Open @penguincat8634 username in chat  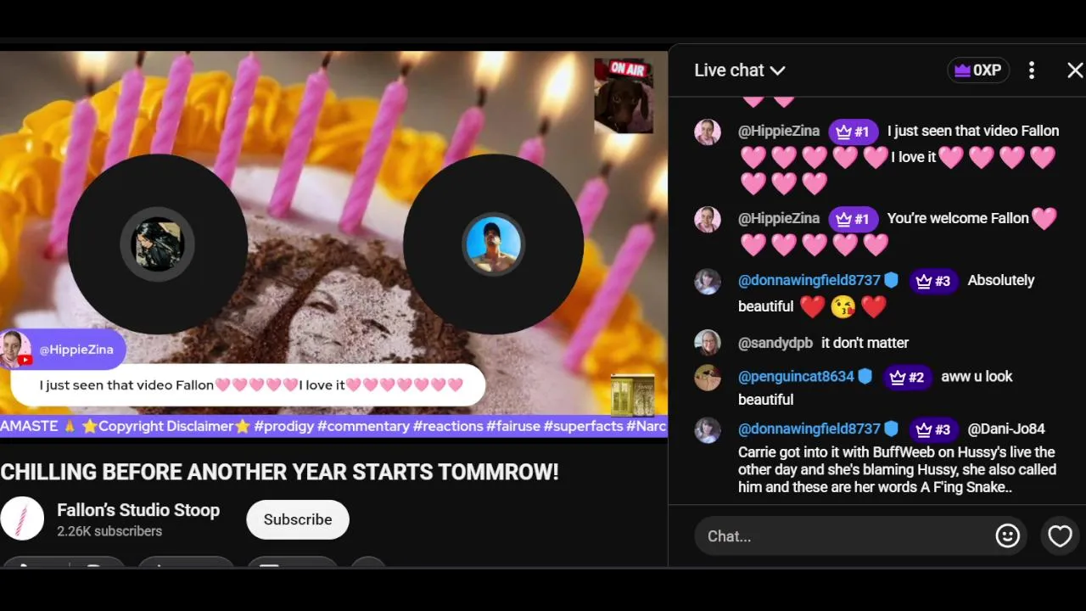point(796,377)
